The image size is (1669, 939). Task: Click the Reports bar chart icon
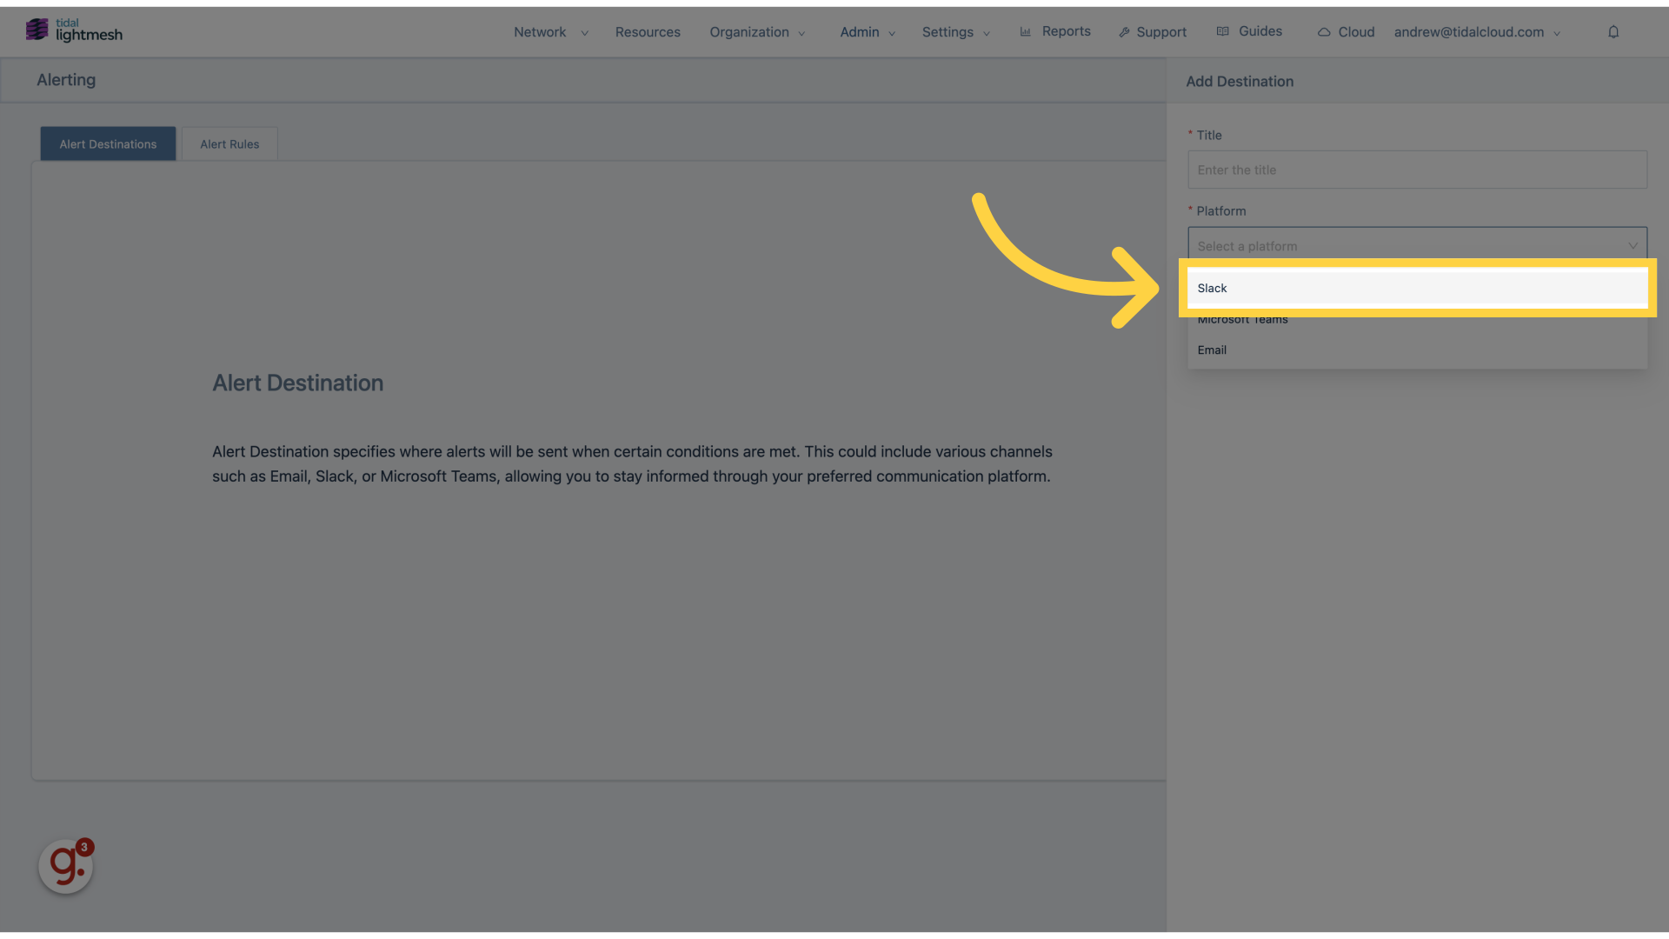pyautogui.click(x=1026, y=31)
